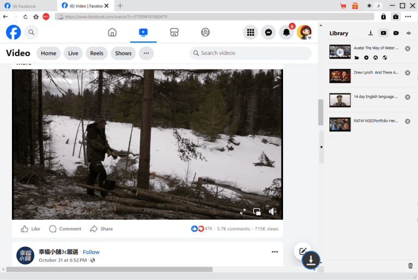Remove Avatar The Way of Water item
The height and width of the screenshot is (280, 418).
[x=408, y=48]
